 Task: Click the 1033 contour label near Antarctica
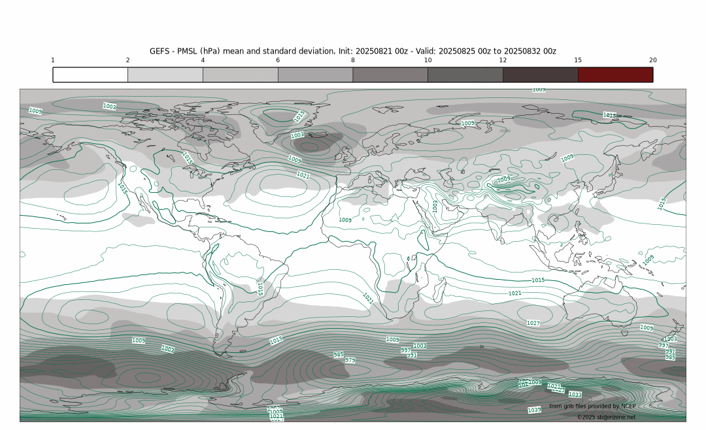coord(575,395)
